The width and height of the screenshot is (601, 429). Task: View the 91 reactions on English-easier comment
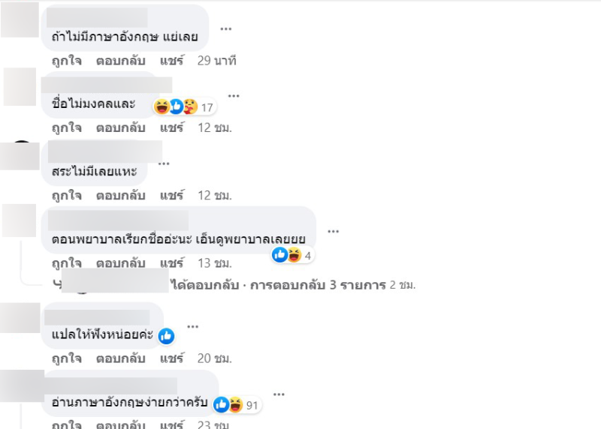(x=237, y=405)
